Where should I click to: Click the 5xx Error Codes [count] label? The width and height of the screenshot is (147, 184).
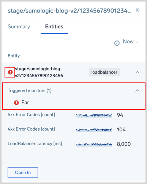click(31, 115)
